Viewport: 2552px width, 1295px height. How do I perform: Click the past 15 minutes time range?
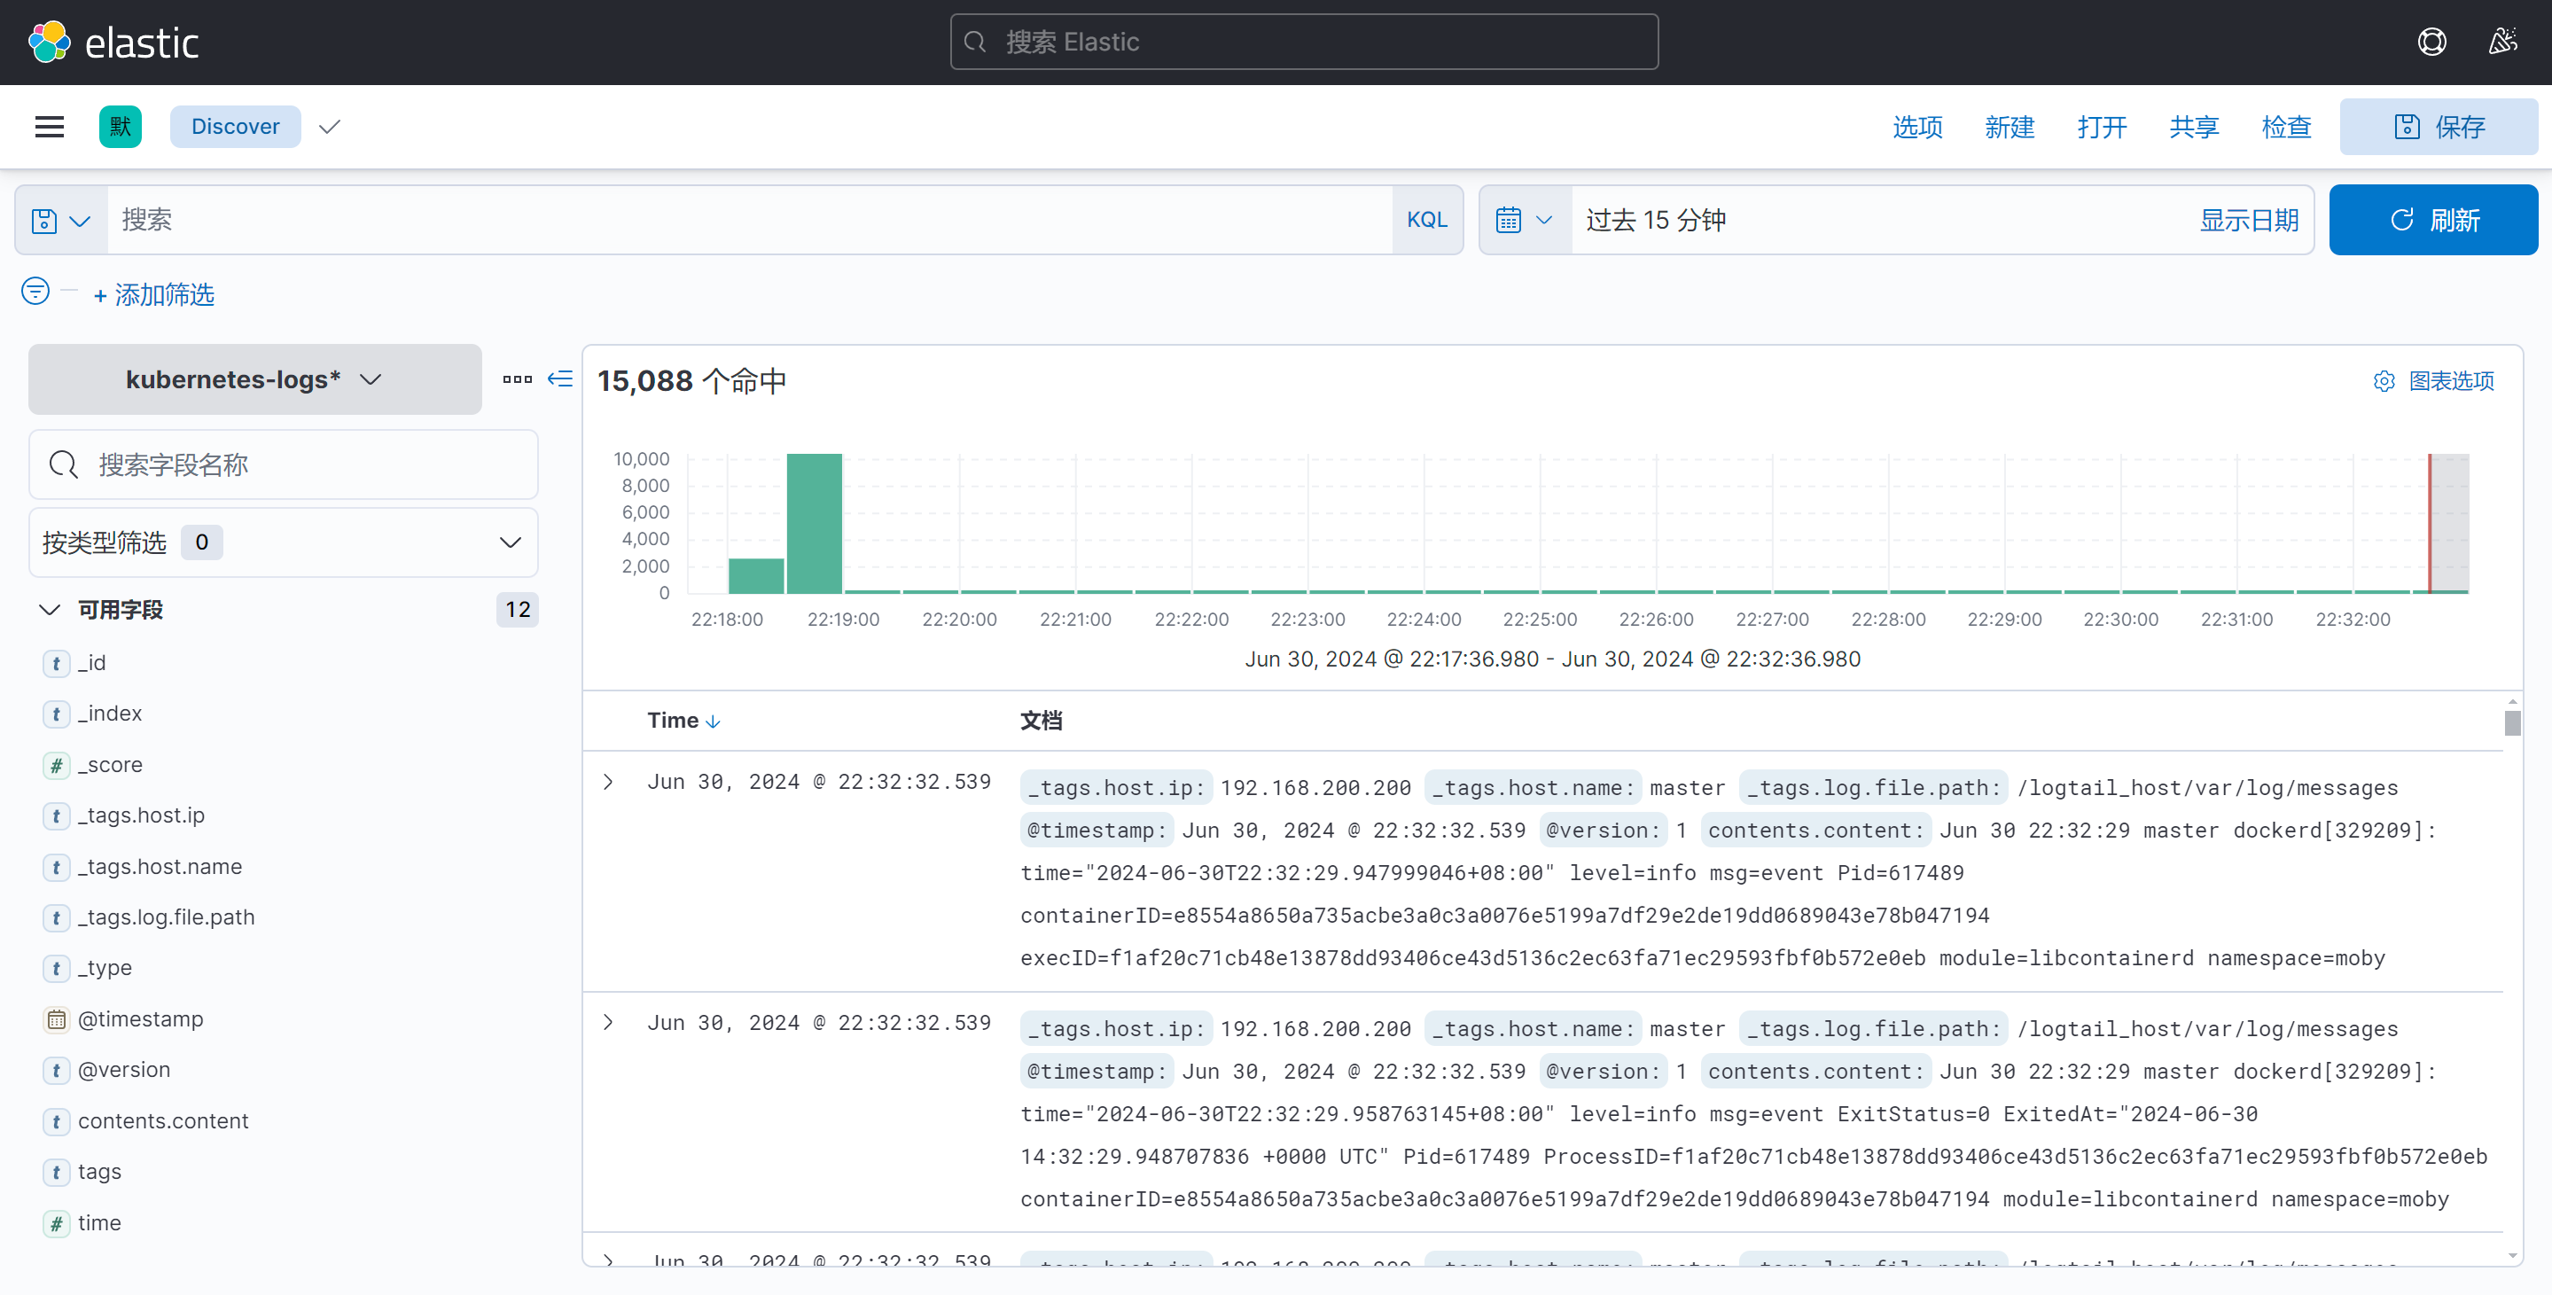click(1656, 220)
